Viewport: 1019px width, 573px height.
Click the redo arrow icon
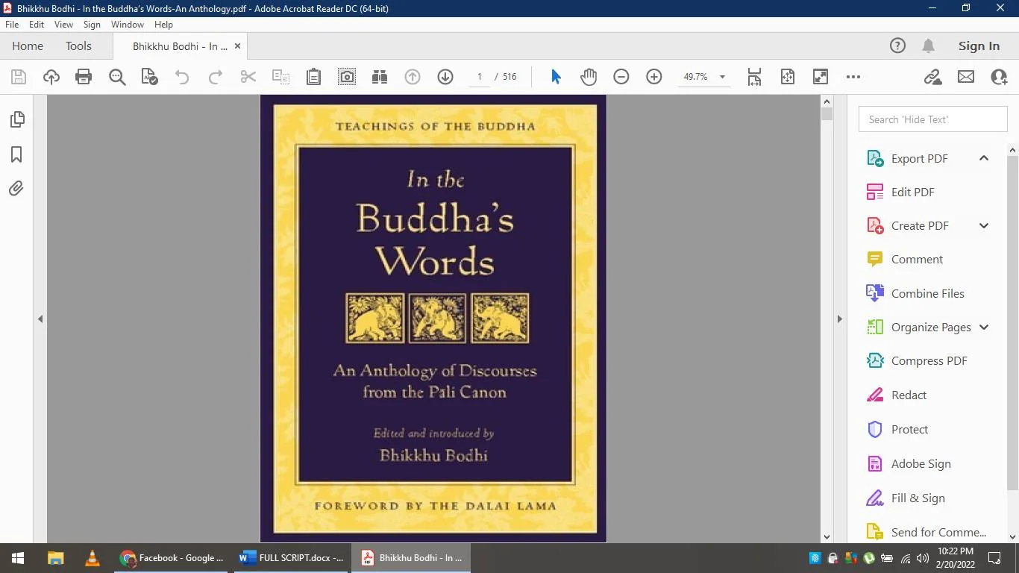216,77
